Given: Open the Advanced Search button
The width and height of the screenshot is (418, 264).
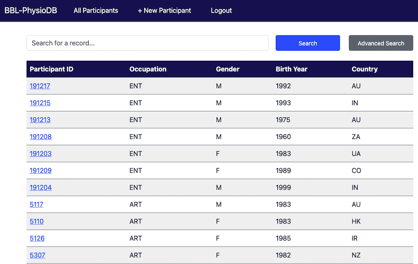Looking at the screenshot, I should point(380,43).
